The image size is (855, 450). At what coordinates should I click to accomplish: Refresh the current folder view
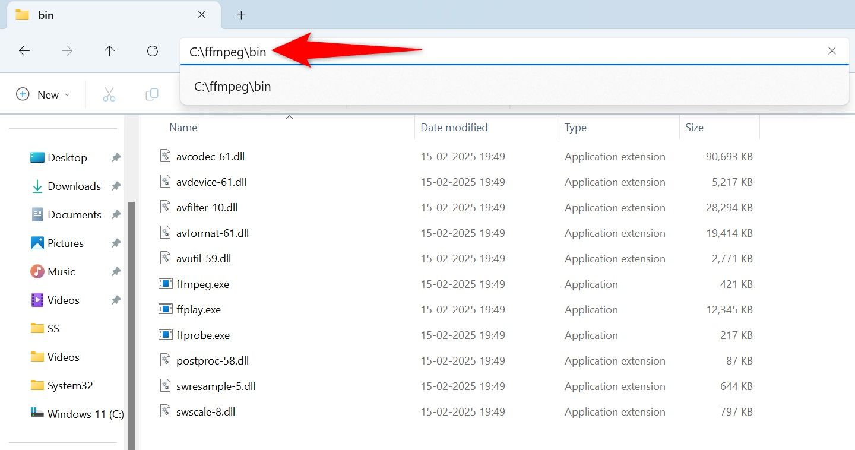click(153, 50)
